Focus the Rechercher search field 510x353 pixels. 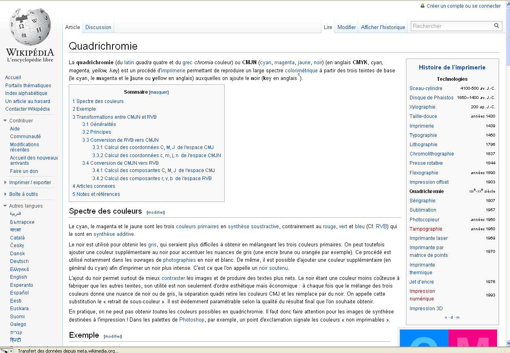coord(452,26)
